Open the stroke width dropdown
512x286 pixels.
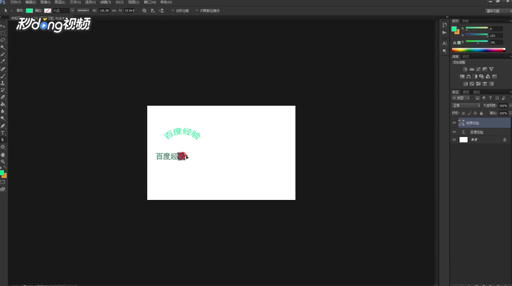tap(72, 11)
